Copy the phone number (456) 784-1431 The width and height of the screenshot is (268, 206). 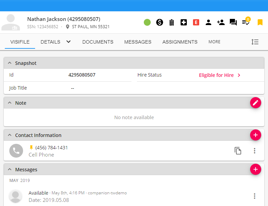(x=238, y=151)
